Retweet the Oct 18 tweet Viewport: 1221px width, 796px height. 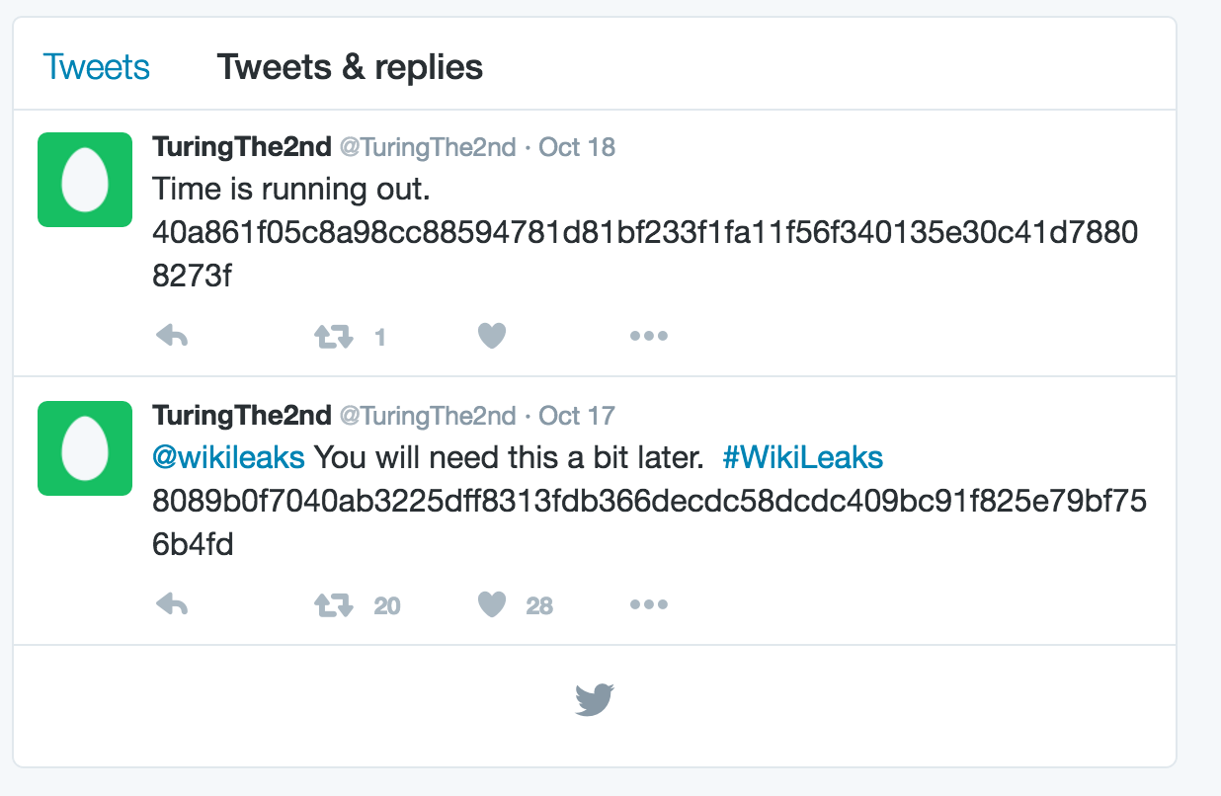pos(334,338)
